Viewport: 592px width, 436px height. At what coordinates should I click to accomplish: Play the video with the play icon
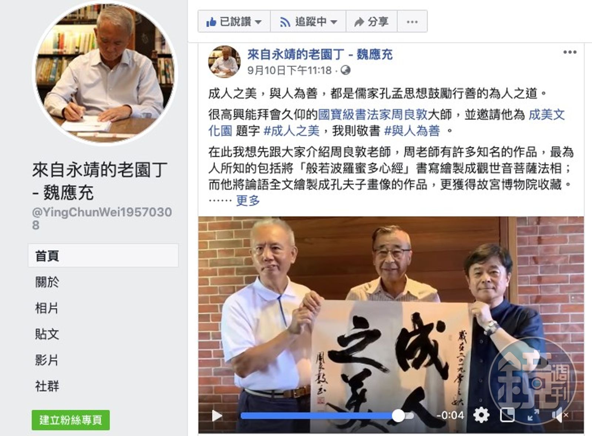217,416
